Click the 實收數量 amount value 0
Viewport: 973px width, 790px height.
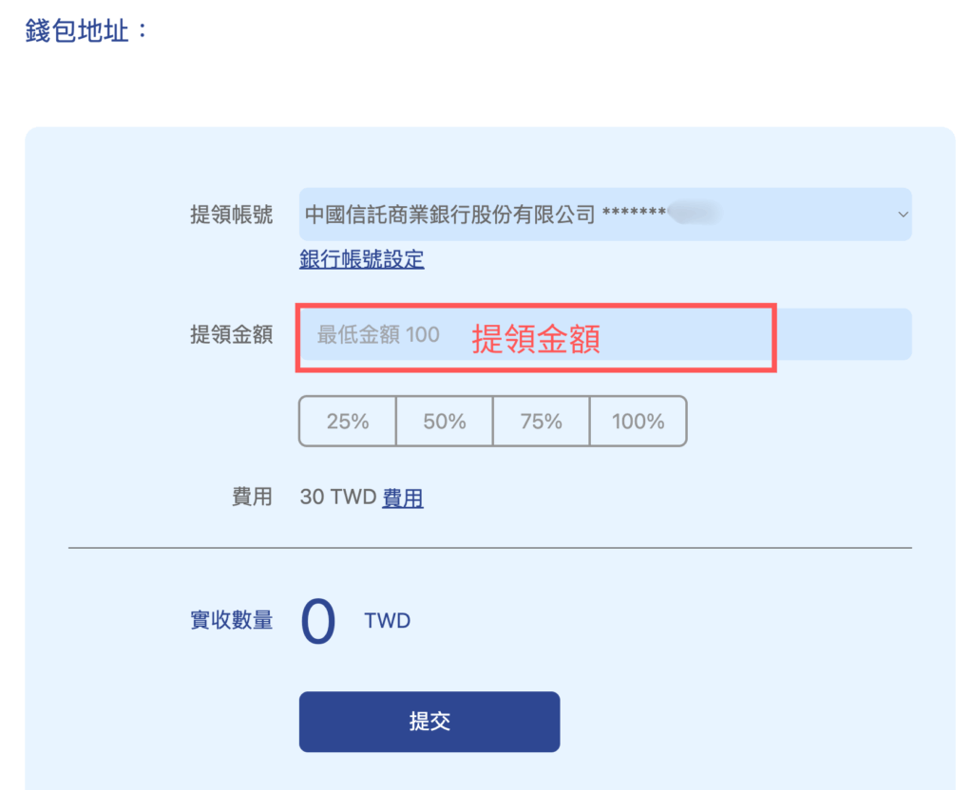(318, 619)
